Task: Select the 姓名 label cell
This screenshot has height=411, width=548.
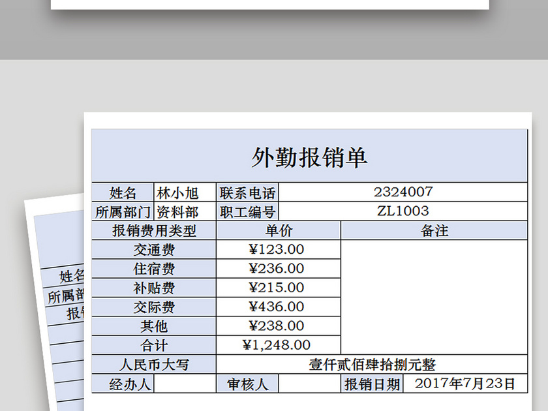Action: tap(126, 192)
